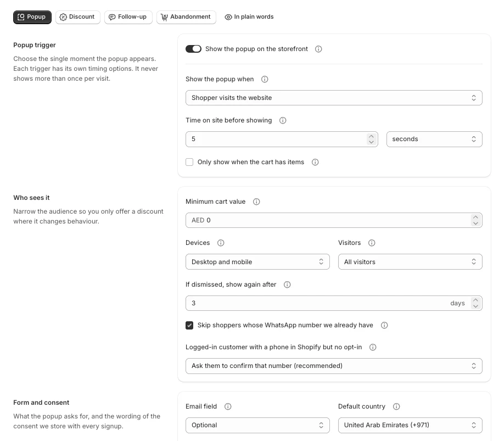Click info icon for Logged-in customer with a phone
The image size is (499, 441).
click(373, 347)
